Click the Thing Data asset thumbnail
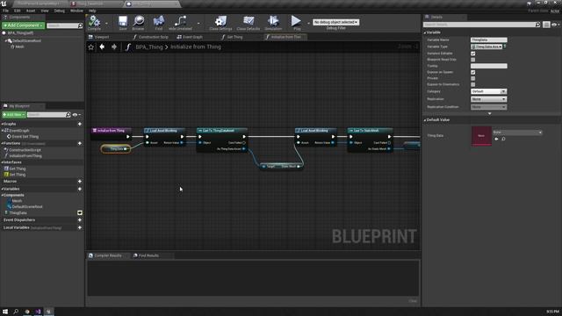The width and height of the screenshot is (562, 316). (x=481, y=136)
